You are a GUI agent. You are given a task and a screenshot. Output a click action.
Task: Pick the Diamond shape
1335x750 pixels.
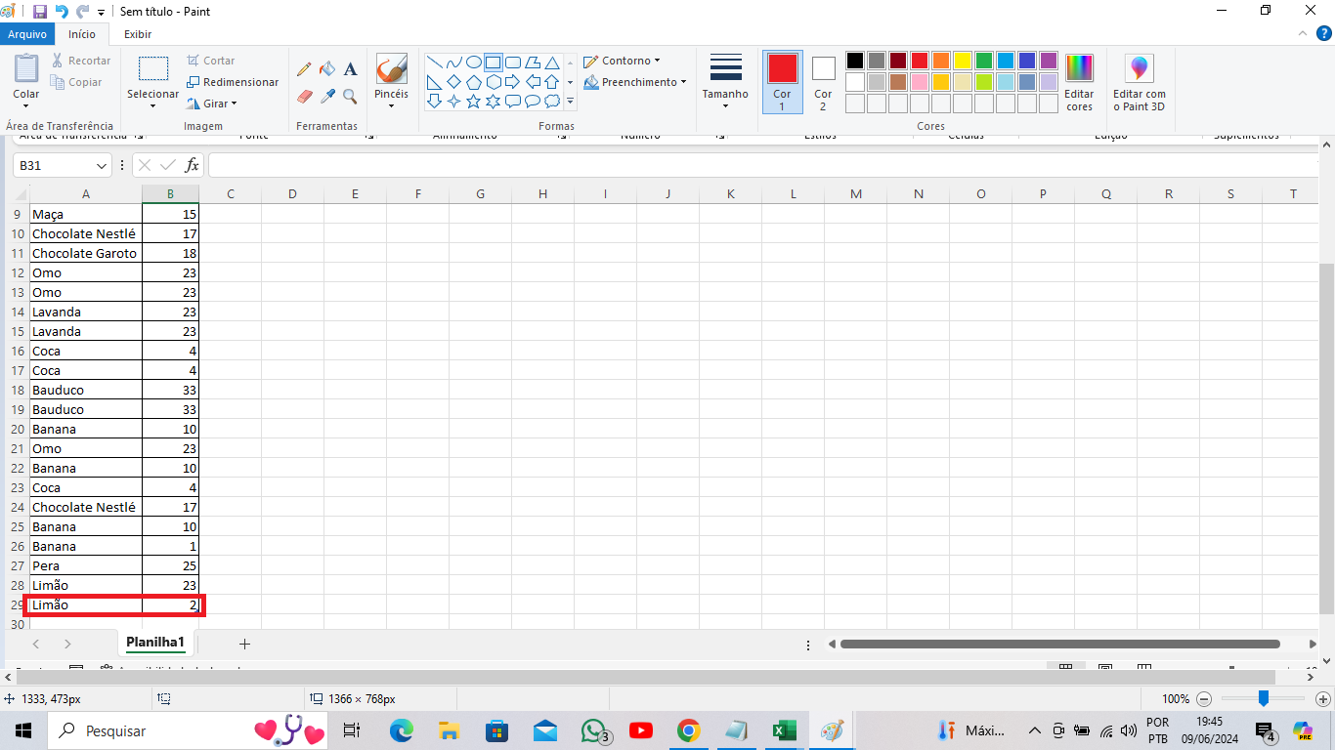454,82
